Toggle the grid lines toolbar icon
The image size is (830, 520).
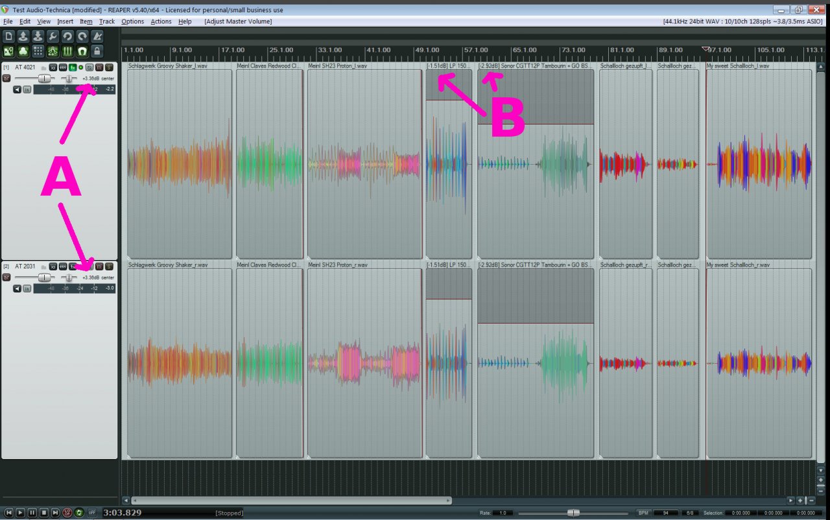(x=67, y=51)
